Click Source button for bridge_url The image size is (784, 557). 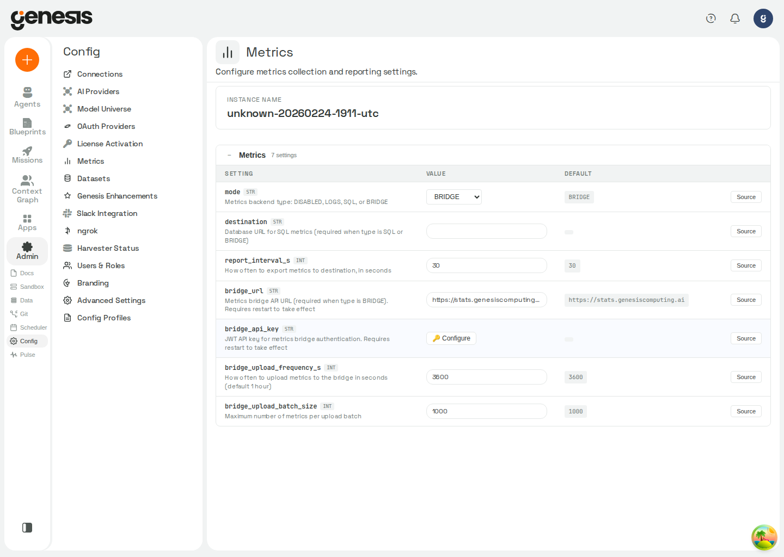click(x=746, y=300)
